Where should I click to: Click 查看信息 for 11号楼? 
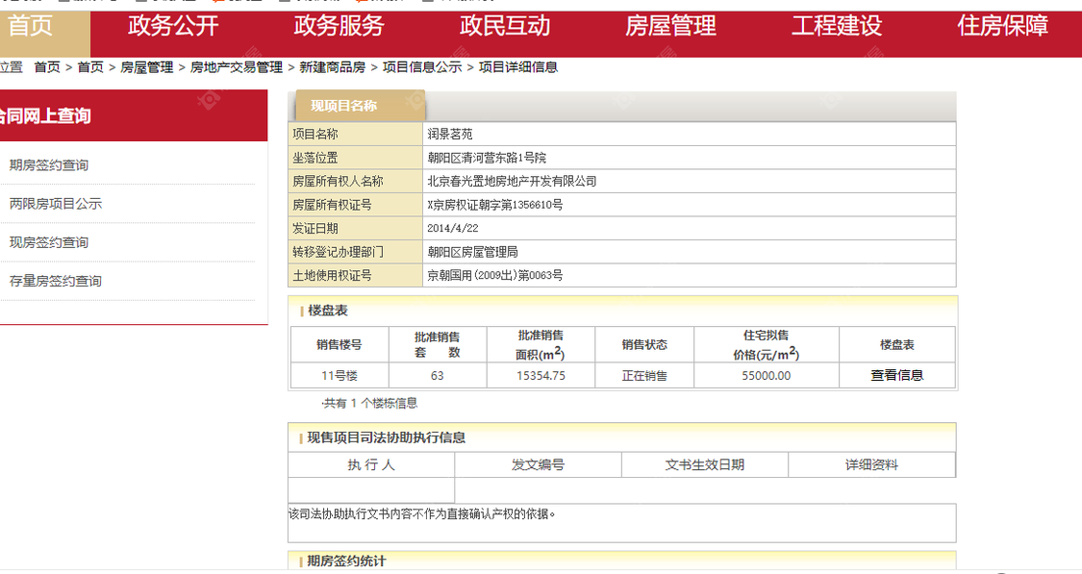click(x=897, y=375)
